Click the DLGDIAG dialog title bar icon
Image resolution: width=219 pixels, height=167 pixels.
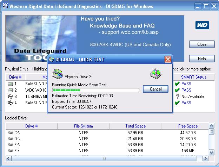51,60
